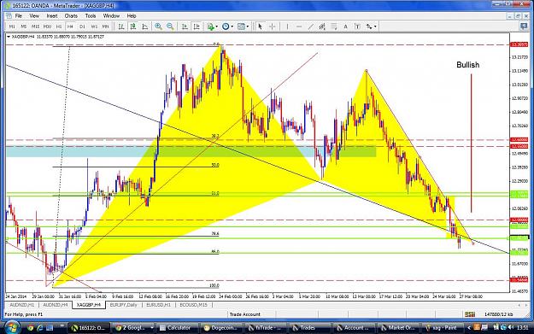Toggle chart shift icon

point(197,26)
